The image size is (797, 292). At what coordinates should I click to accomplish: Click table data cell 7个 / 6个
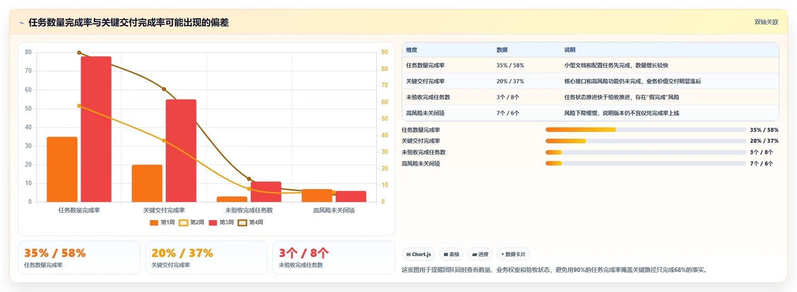point(508,113)
